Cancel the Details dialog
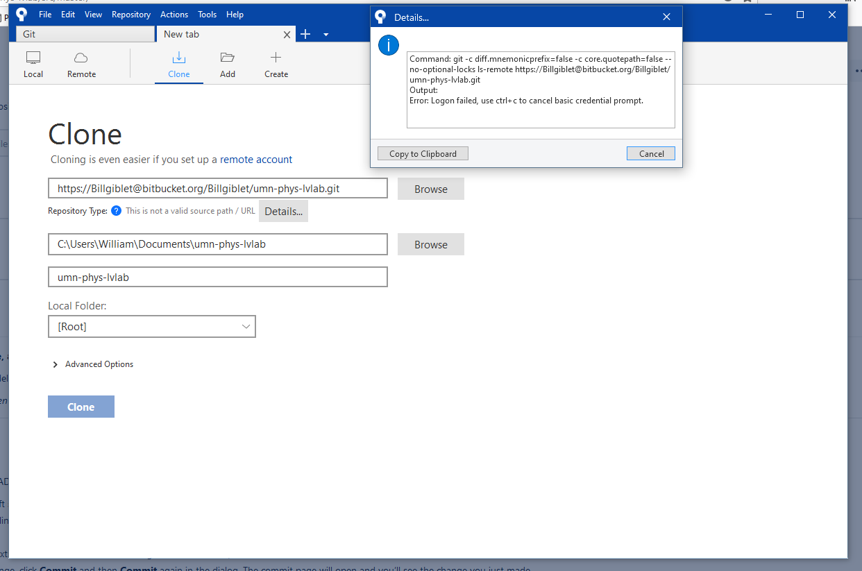 pyautogui.click(x=651, y=153)
